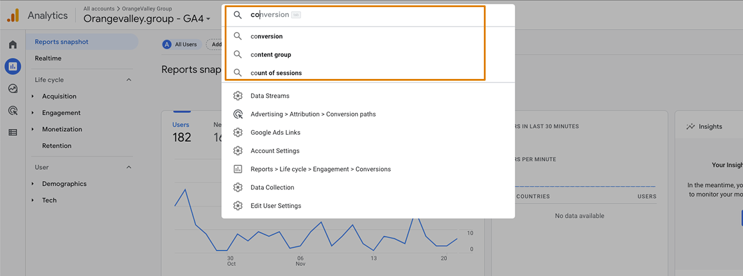Screen dimensions: 743x276
Task: Click the report icon beside Engagement Conversions
Action: click(x=238, y=169)
